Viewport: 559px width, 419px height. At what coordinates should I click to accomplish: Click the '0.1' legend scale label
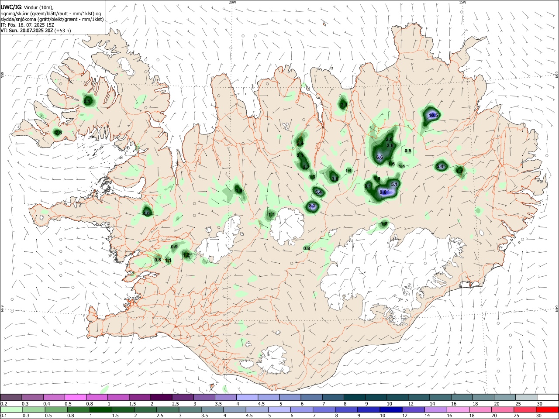click(4, 416)
